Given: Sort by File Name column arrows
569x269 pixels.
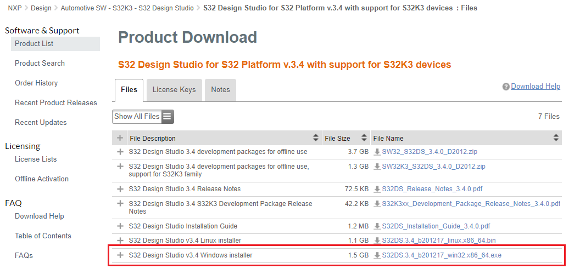Looking at the screenshot, I should tap(556, 138).
